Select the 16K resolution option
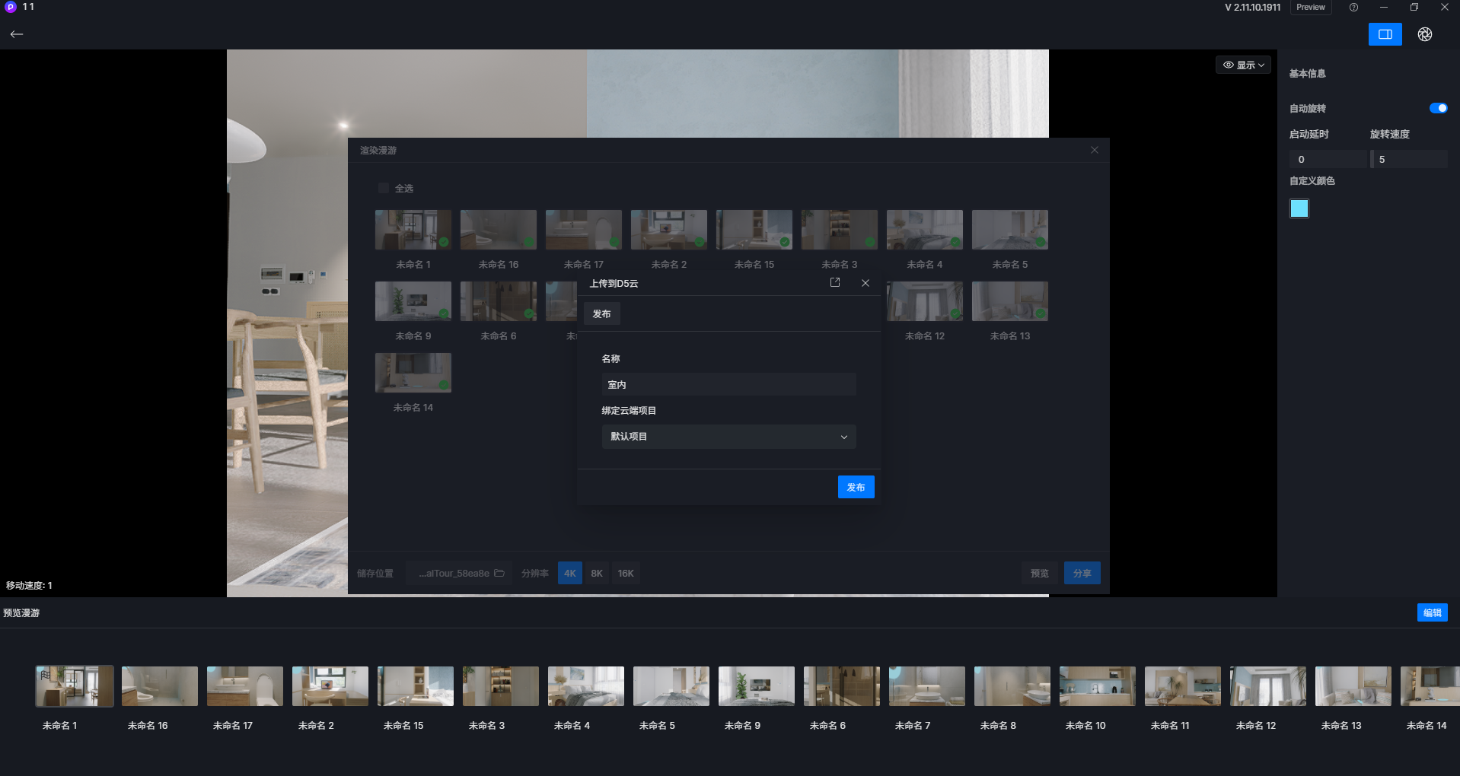The height and width of the screenshot is (776, 1460). pyautogui.click(x=626, y=573)
